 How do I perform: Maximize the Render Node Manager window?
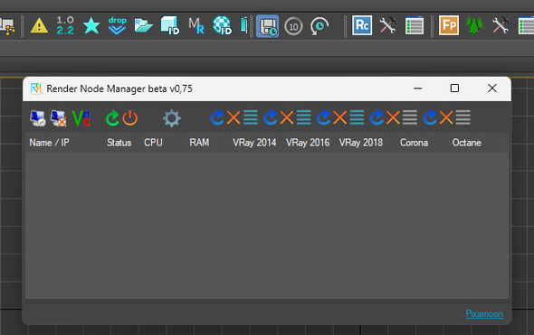(454, 88)
